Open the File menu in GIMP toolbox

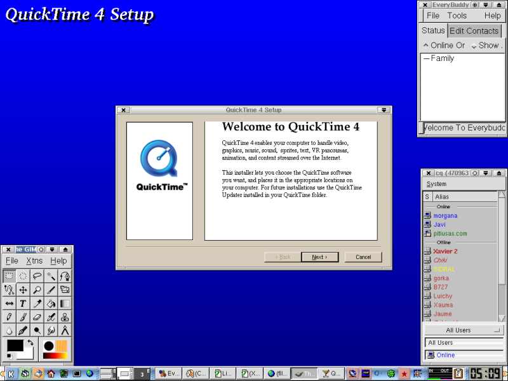(12, 261)
